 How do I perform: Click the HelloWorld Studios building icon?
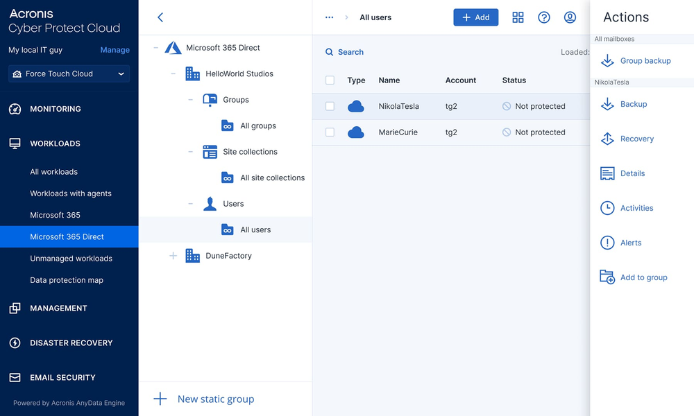(x=192, y=73)
